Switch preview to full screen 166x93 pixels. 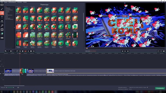[x=161, y=51]
